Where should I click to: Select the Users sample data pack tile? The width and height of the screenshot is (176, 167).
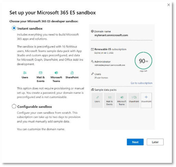point(97,100)
